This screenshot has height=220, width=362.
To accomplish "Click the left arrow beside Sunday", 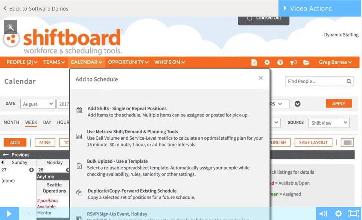I will click(x=2, y=162).
